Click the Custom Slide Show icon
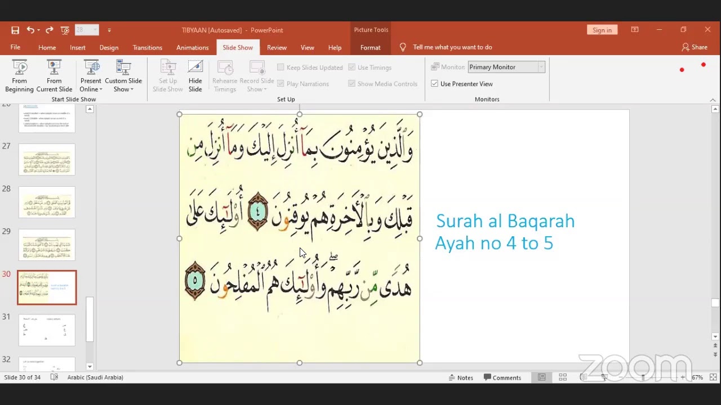Viewport: 721px width, 405px height. [x=123, y=68]
